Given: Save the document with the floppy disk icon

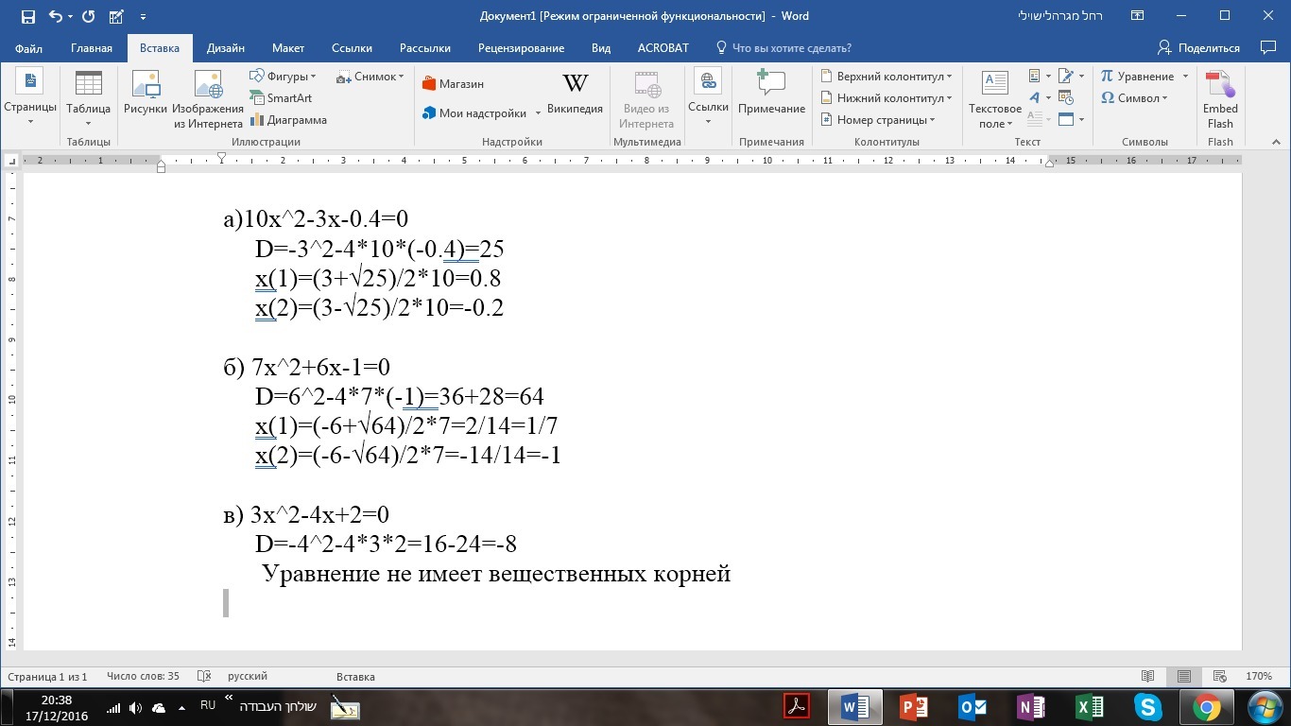Looking at the screenshot, I should 27,16.
